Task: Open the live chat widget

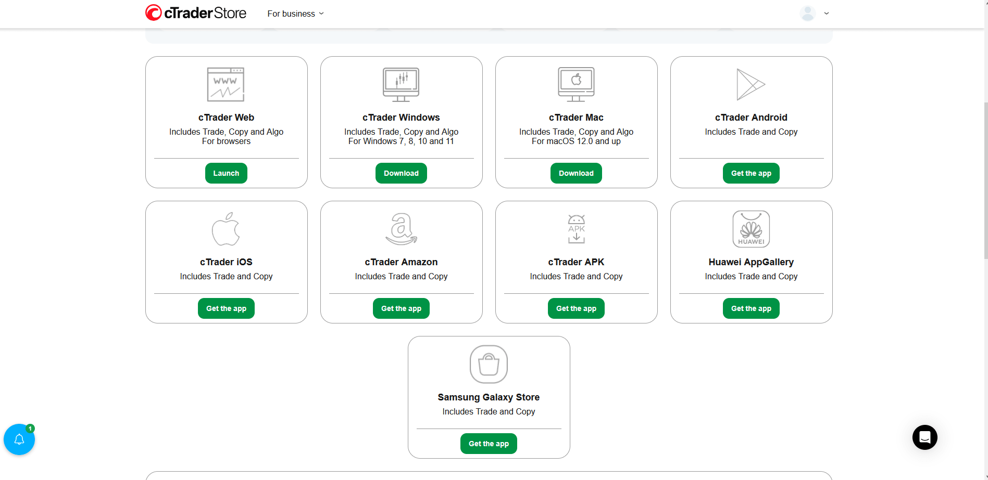Action: click(x=925, y=437)
